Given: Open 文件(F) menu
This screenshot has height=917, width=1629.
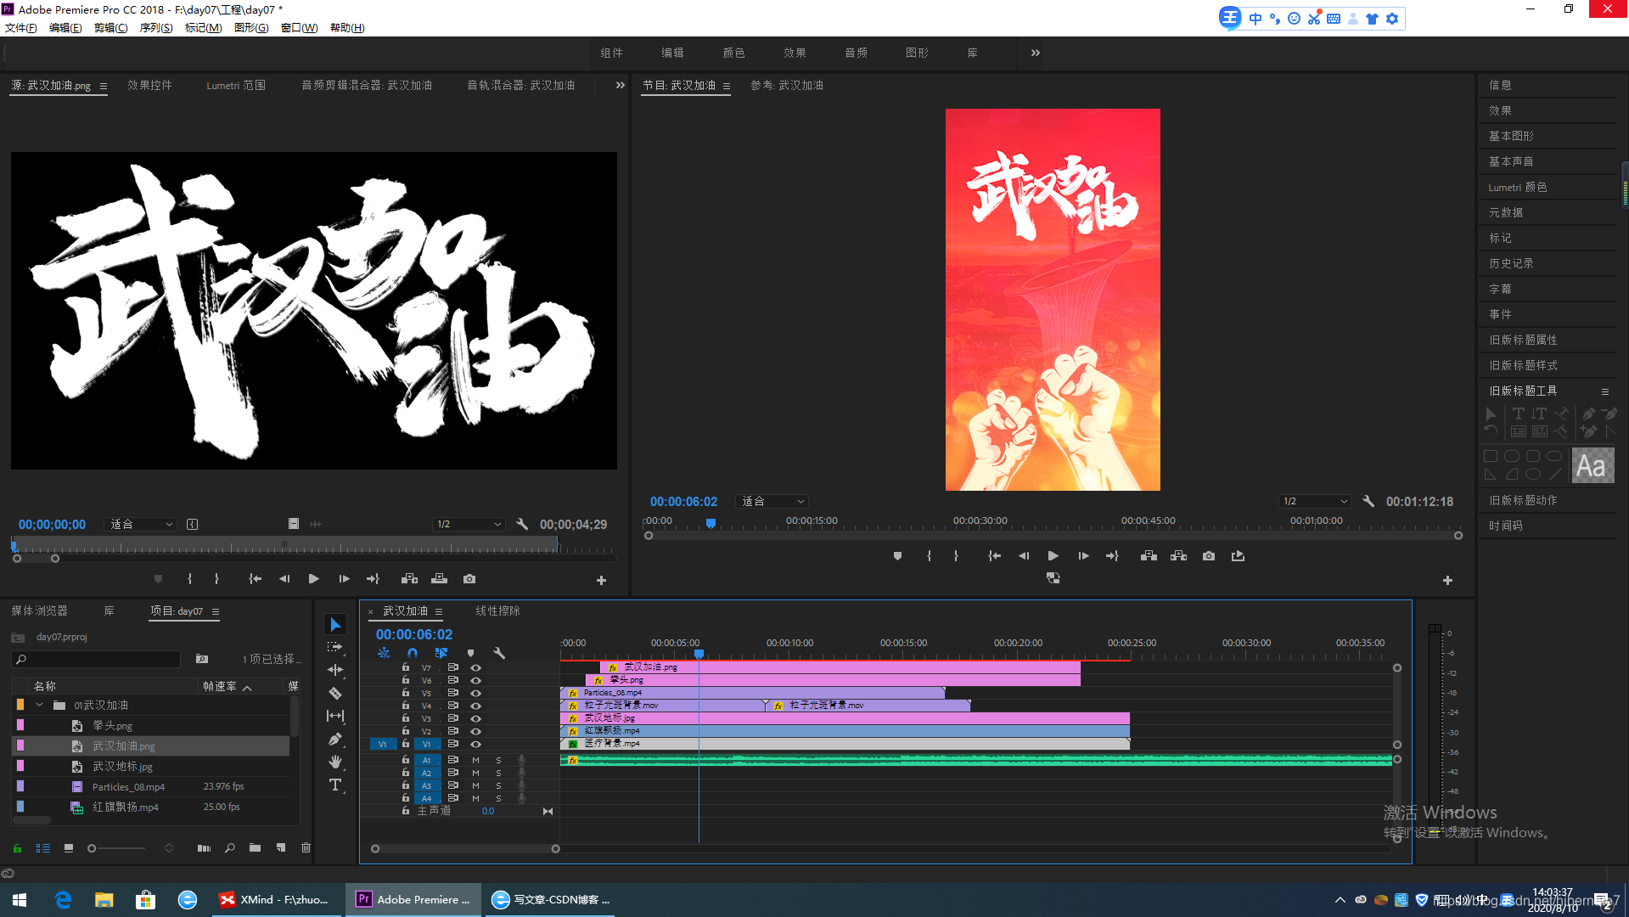Looking at the screenshot, I should pos(21,28).
